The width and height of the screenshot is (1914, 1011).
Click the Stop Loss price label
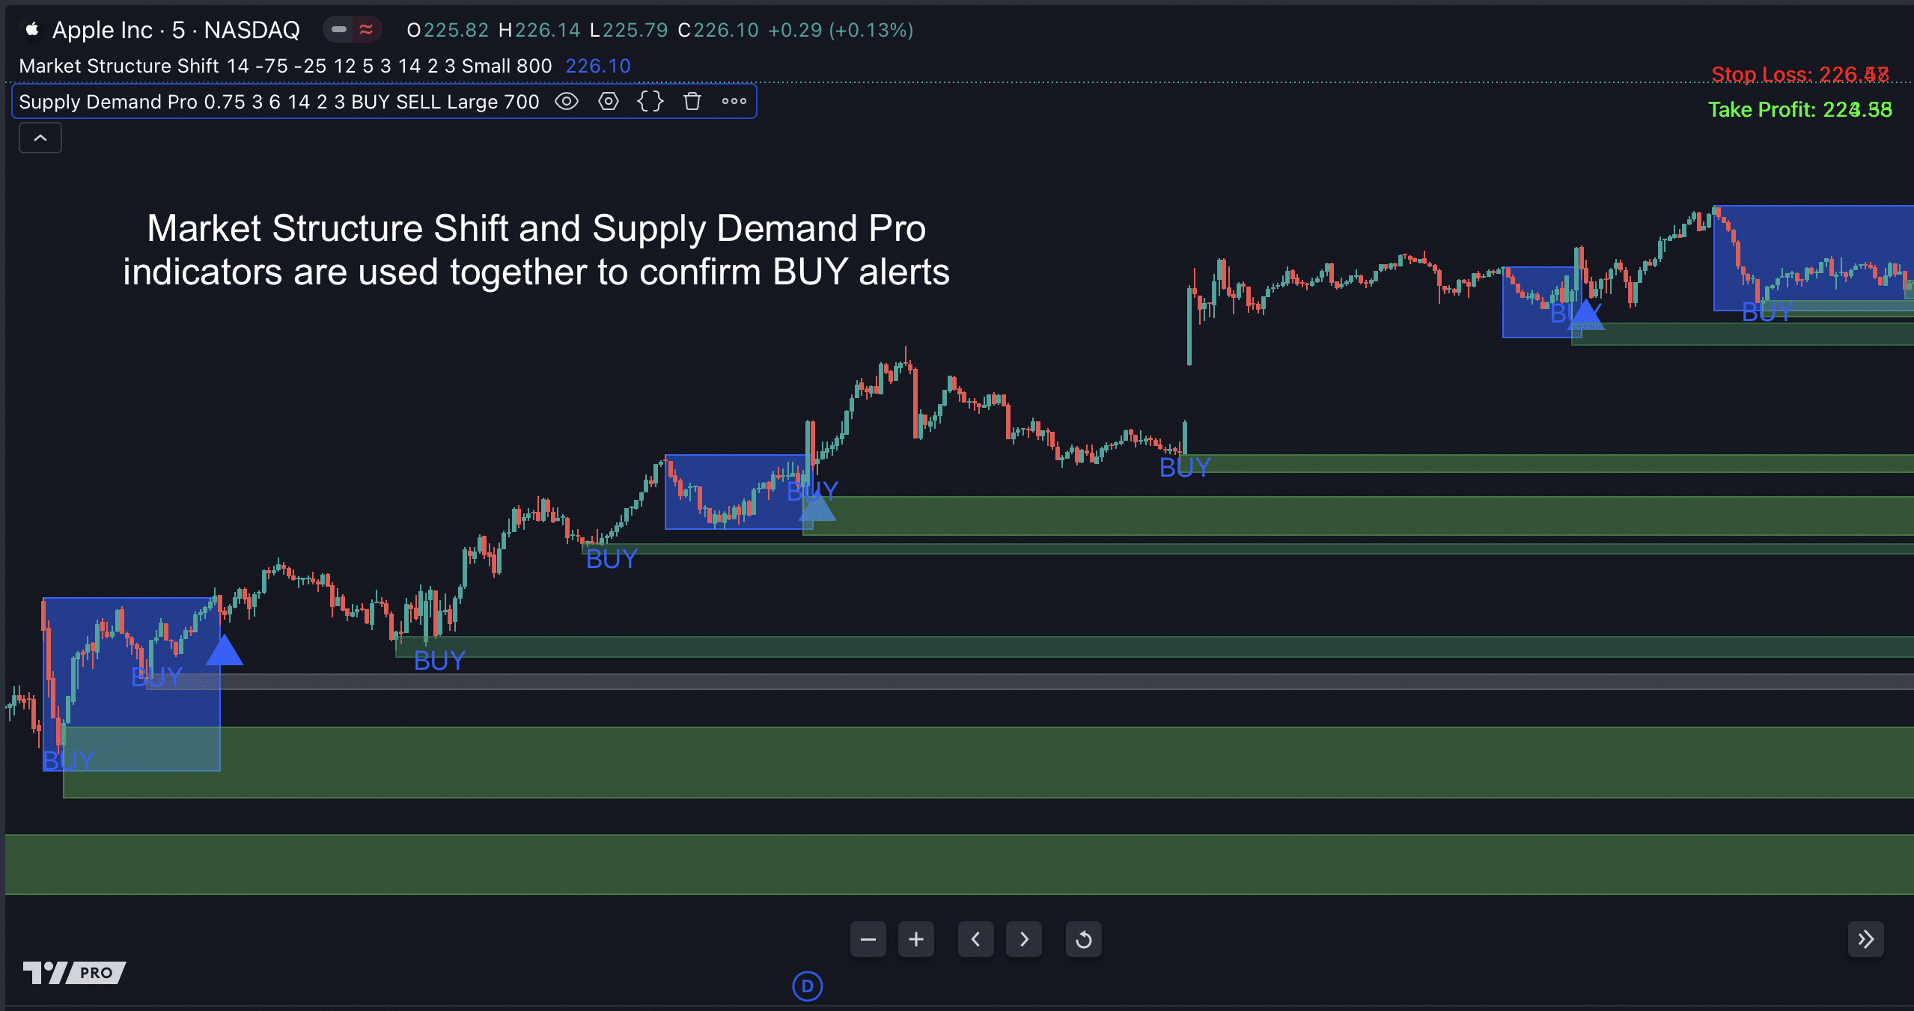[x=1799, y=75]
